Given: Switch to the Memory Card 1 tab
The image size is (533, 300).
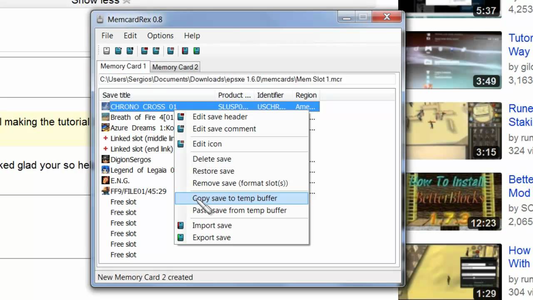Looking at the screenshot, I should (x=123, y=66).
